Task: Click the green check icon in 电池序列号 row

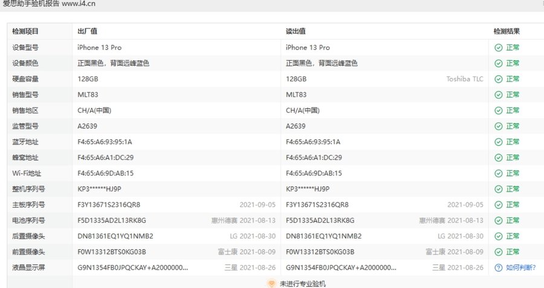Action: tap(498, 221)
